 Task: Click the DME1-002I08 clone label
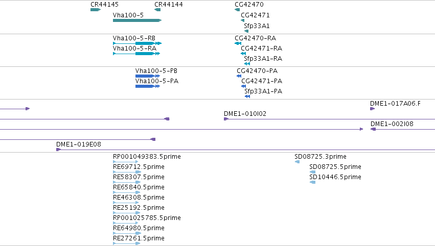pyautogui.click(x=392, y=124)
